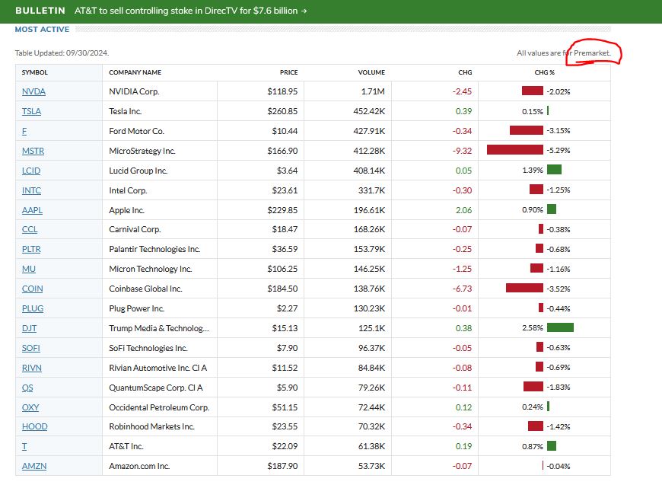Screen dimensions: 662x485
Task: Click the PLTR symbol link
Action: (33, 249)
